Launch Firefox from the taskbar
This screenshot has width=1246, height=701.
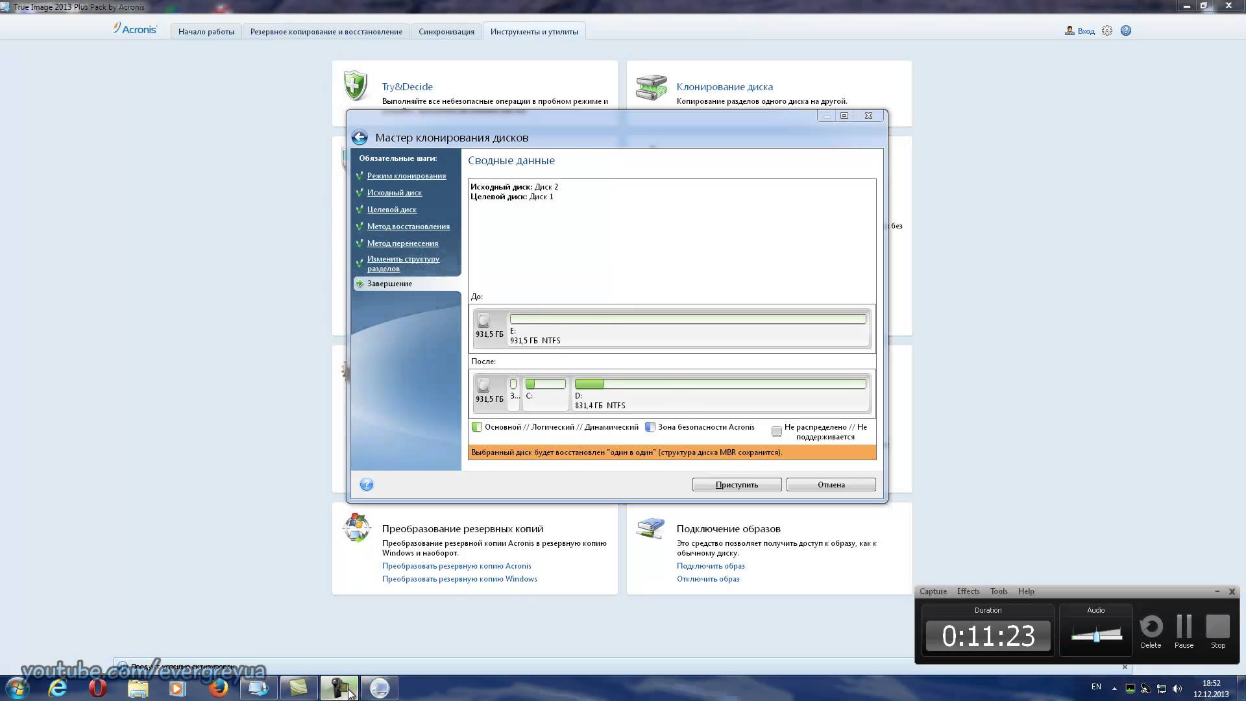click(219, 688)
